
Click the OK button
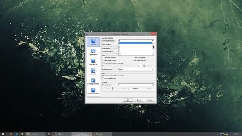click(128, 100)
